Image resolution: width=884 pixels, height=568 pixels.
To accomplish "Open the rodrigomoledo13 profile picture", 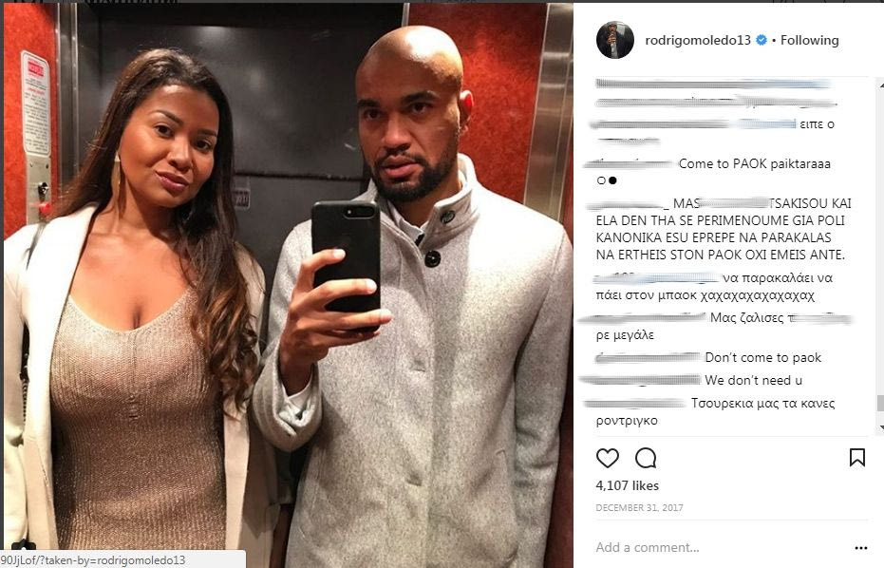I will pyautogui.click(x=614, y=40).
